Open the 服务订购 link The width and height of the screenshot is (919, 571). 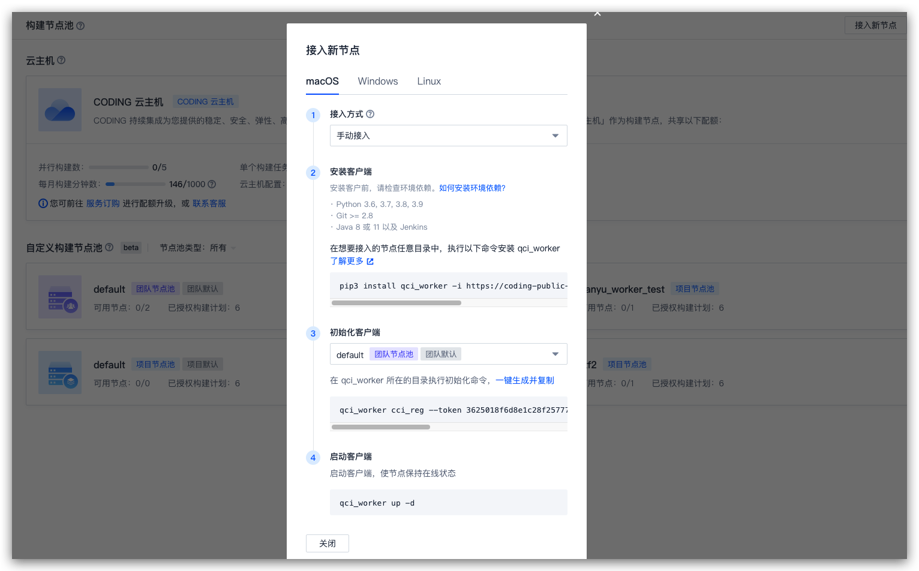coord(103,203)
